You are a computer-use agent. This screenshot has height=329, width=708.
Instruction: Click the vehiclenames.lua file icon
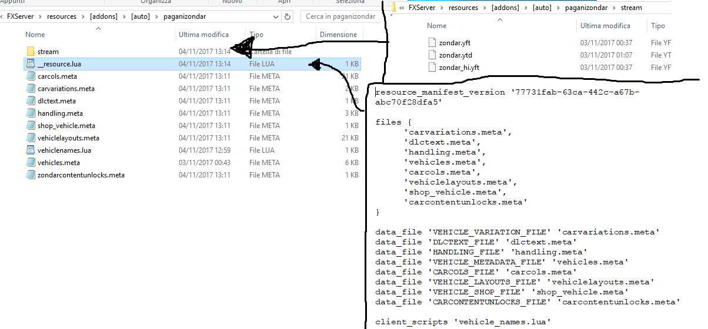(x=31, y=150)
